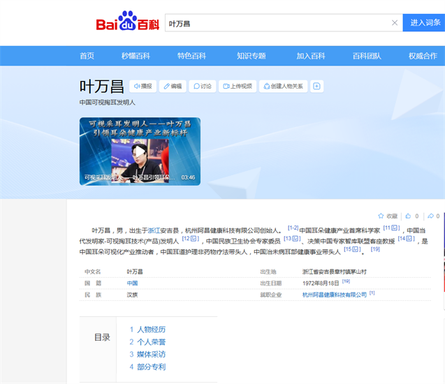Click the thumbs-up like icon
Screen dimensions: 445x384
pyautogui.click(x=408, y=216)
